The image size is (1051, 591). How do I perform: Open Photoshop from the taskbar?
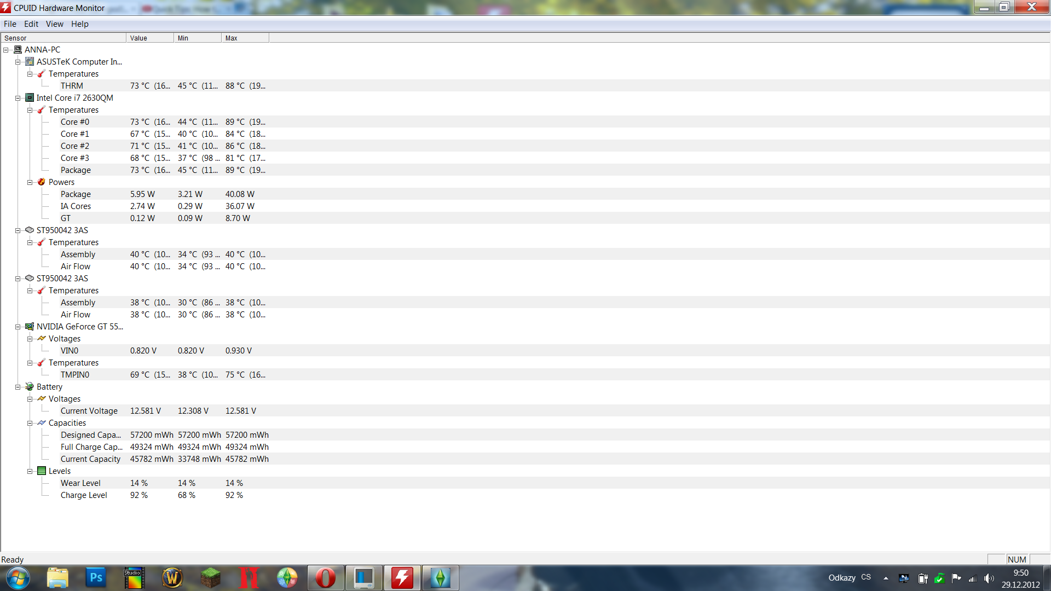click(x=96, y=578)
